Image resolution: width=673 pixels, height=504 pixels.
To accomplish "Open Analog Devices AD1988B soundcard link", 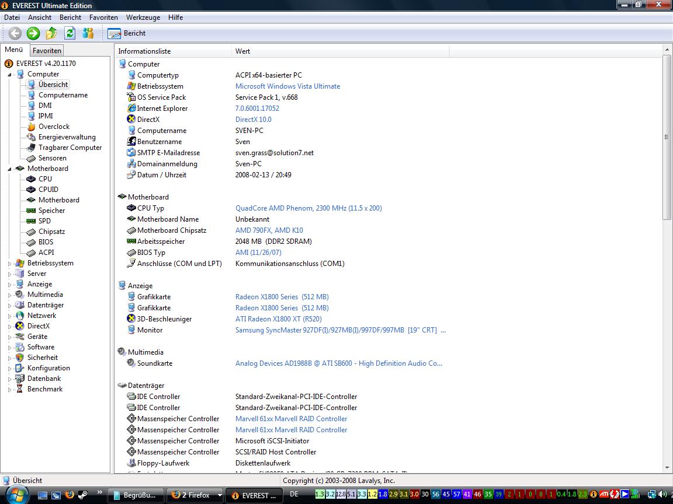I will pyautogui.click(x=339, y=363).
